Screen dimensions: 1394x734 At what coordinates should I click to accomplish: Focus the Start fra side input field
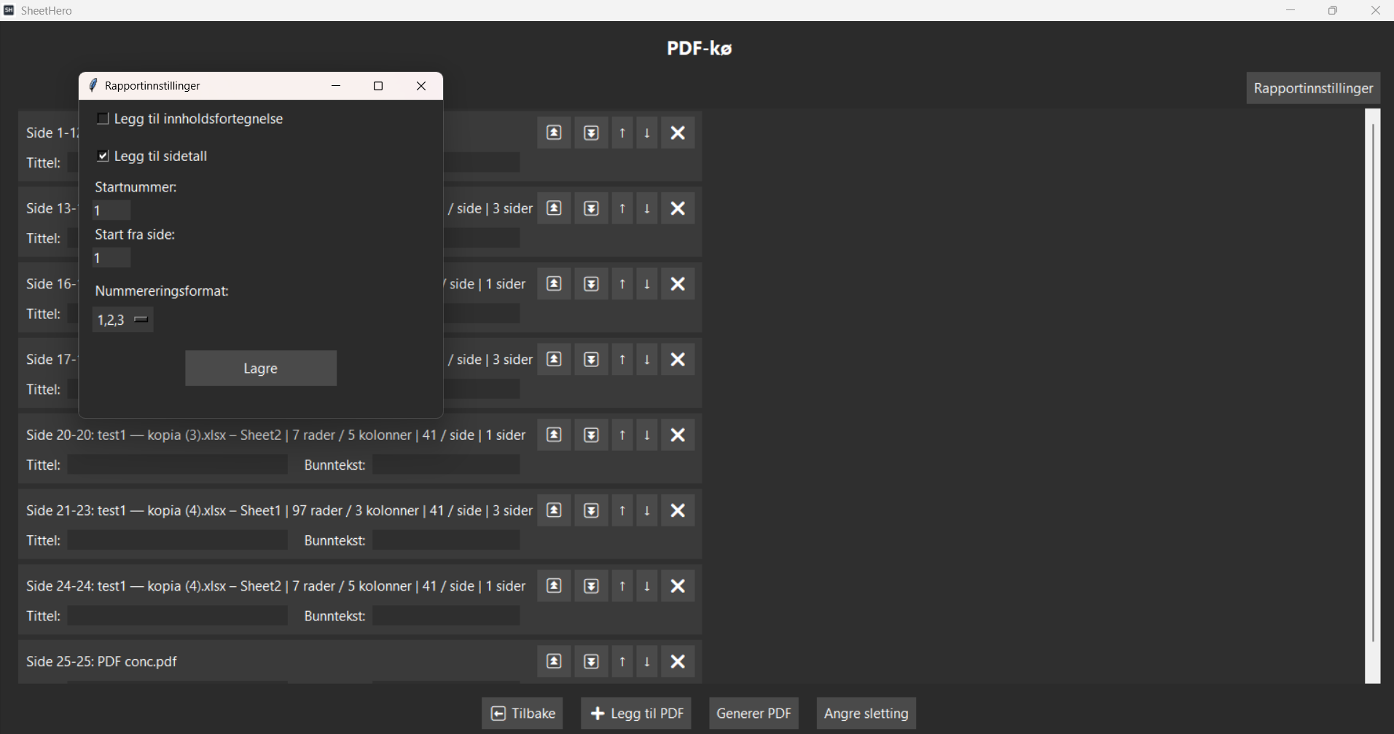coord(111,258)
